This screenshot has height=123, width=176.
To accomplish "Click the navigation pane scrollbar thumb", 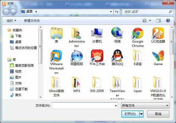I will point(40,46).
